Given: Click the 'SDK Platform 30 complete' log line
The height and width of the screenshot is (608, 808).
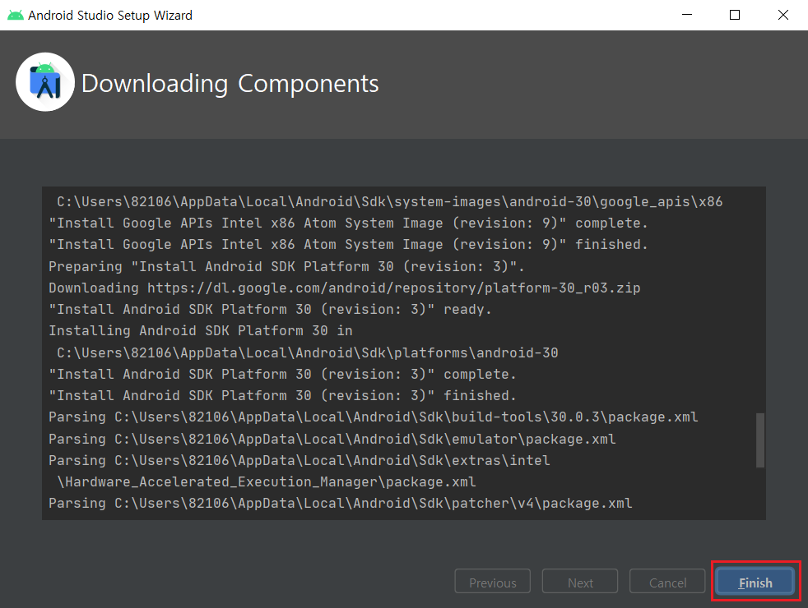Looking at the screenshot, I should pos(282,374).
